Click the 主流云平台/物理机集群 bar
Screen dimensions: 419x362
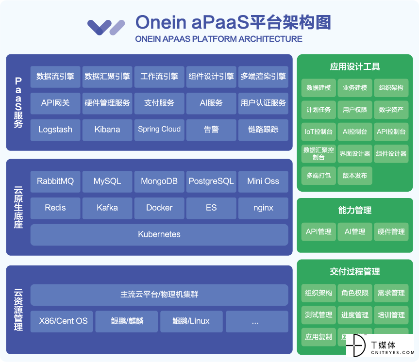(x=159, y=295)
